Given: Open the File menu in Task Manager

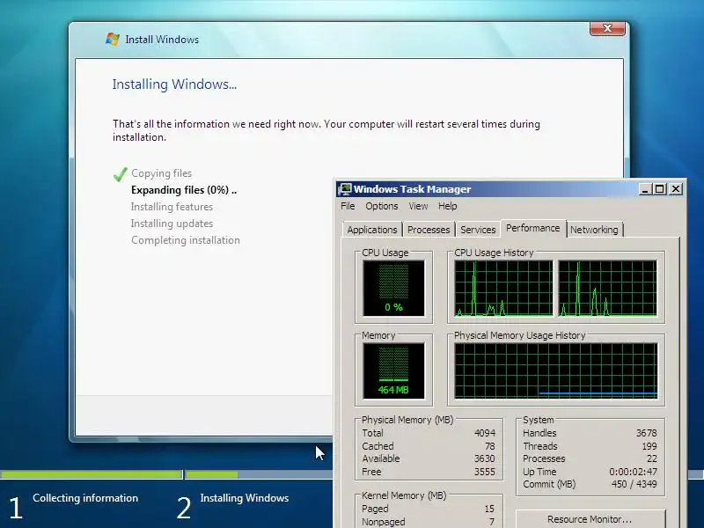Looking at the screenshot, I should point(348,206).
